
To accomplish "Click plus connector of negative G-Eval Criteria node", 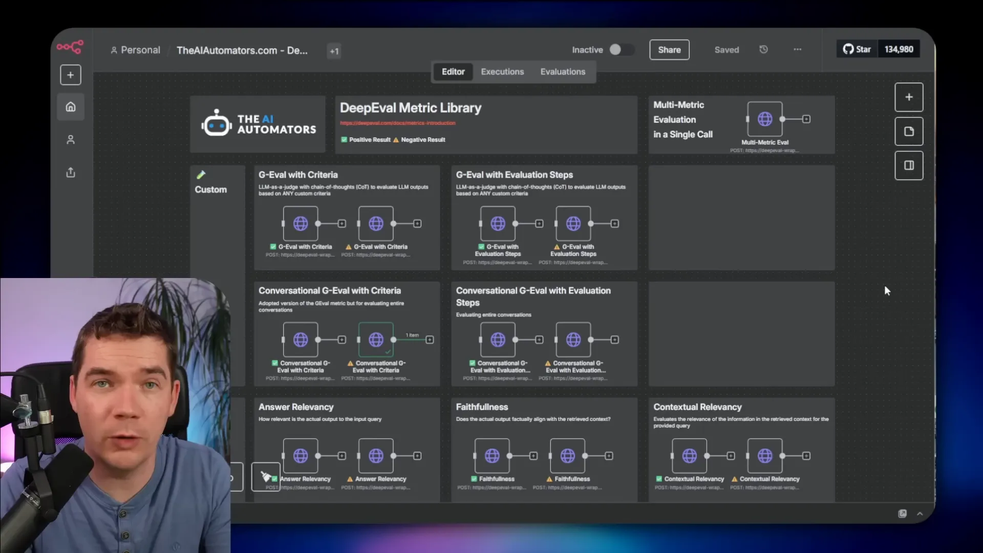I will click(417, 224).
